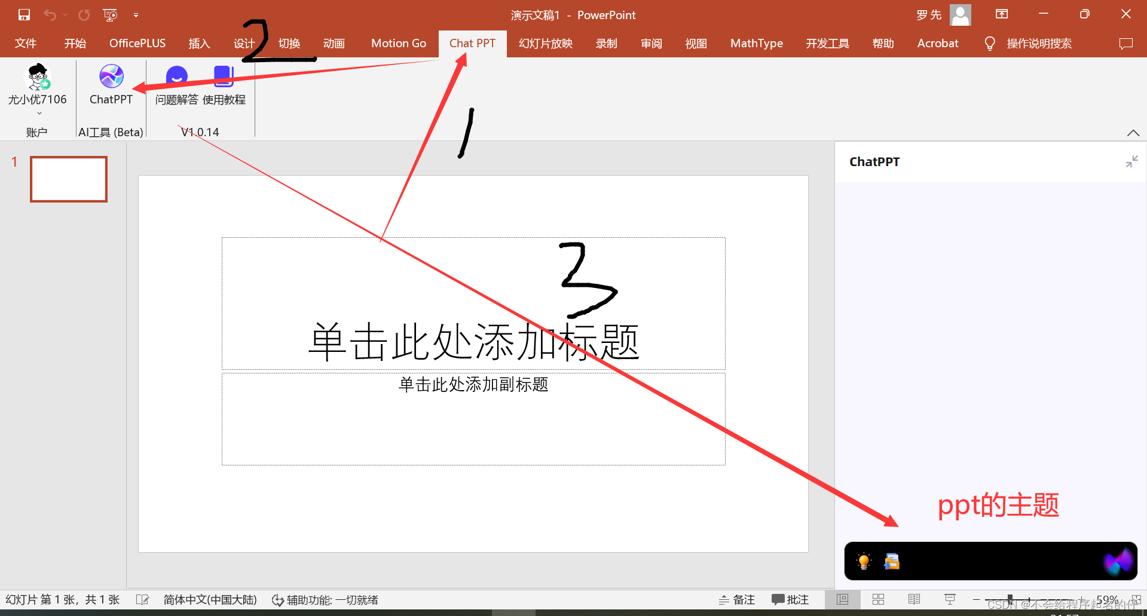The image size is (1147, 616).
Task: Click the Motion Go ribbon tab
Action: tap(398, 43)
